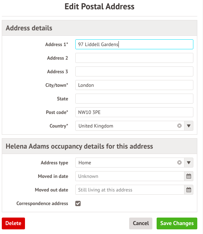Delete this postal address

pyautogui.click(x=14, y=223)
